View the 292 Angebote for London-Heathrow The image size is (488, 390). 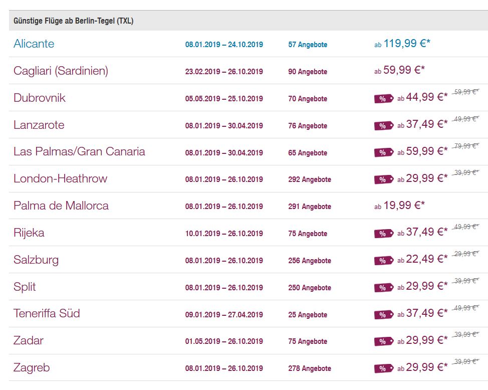click(x=309, y=179)
